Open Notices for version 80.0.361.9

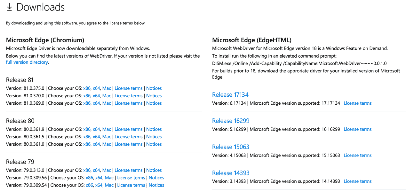point(154,129)
